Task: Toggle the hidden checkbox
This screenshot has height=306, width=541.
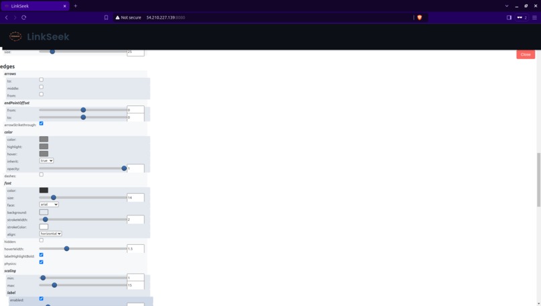Action: pyautogui.click(x=41, y=240)
